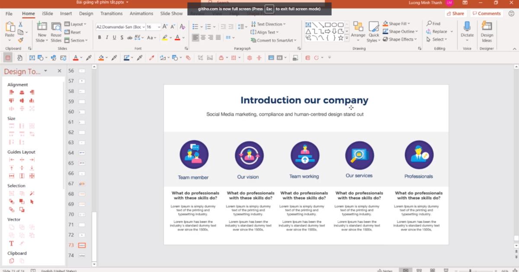Open the Slide Show tab
The width and height of the screenshot is (519, 272).
(171, 13)
